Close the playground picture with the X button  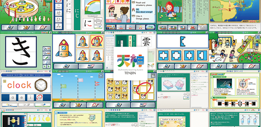(x=258, y=37)
